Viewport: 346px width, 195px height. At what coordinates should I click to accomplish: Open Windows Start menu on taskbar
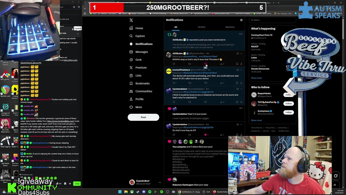120,192
